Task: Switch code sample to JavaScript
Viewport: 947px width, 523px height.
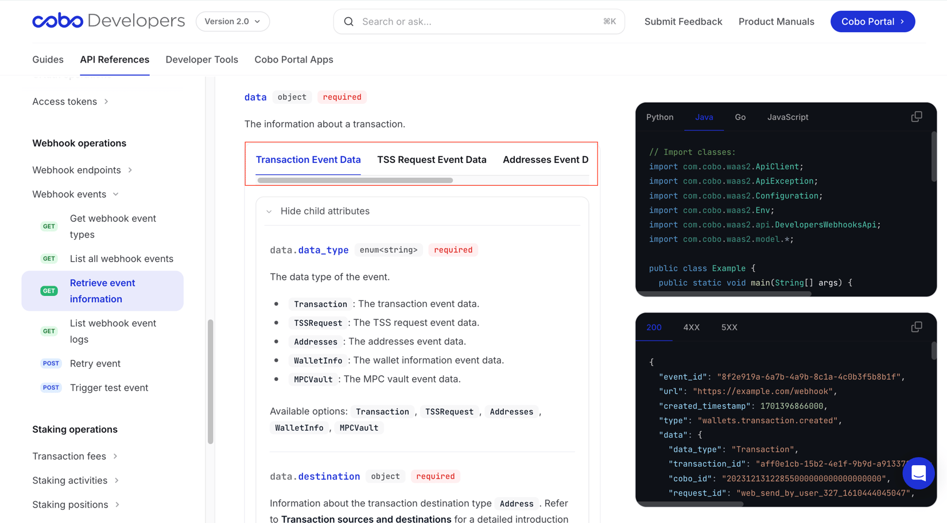Action: 788,117
